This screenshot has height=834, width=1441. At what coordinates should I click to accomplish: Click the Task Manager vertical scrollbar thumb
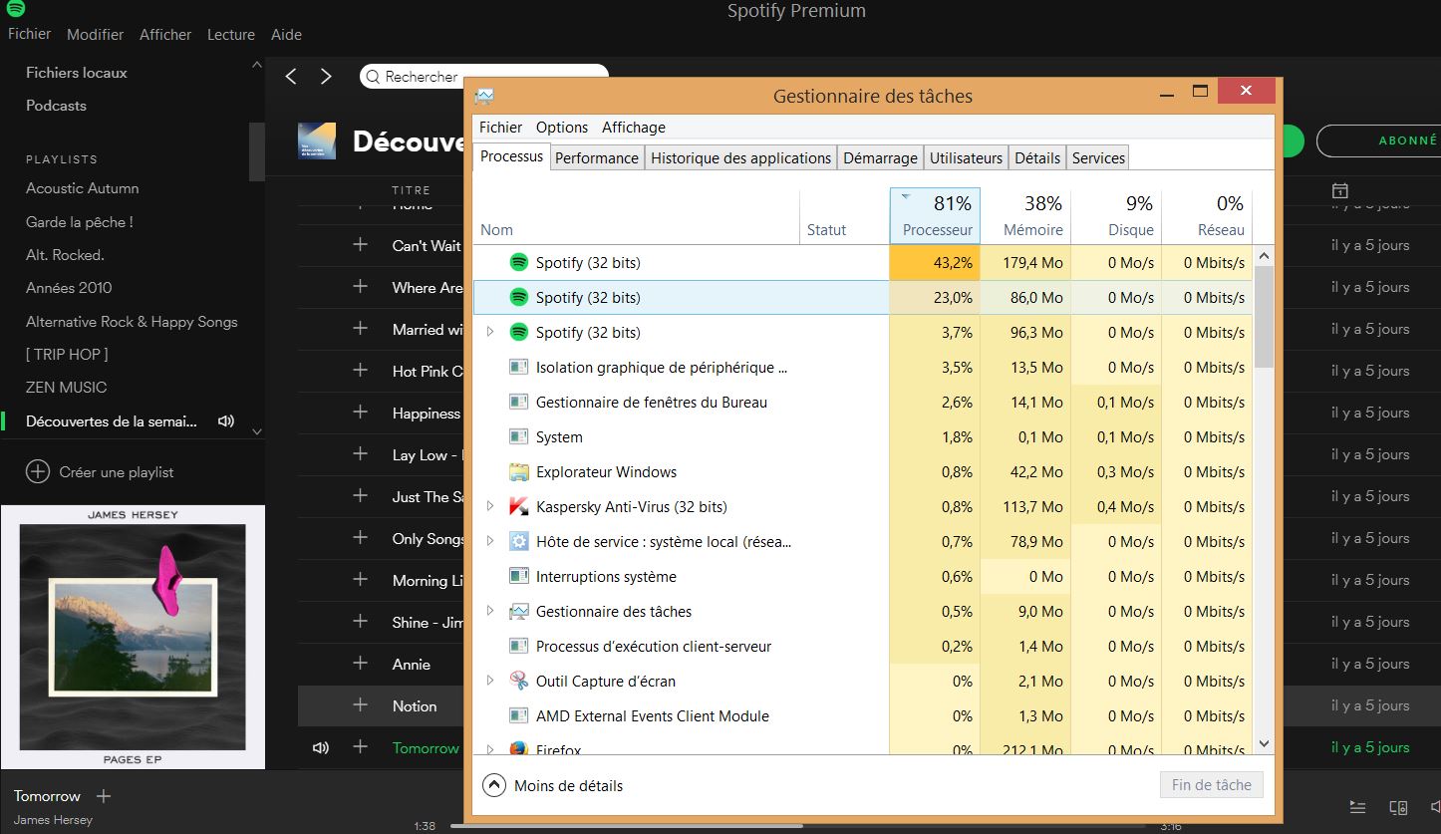pyautogui.click(x=1264, y=317)
